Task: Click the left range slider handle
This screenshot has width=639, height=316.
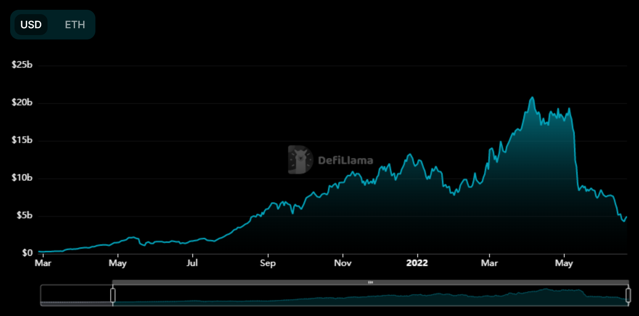Action: point(113,295)
